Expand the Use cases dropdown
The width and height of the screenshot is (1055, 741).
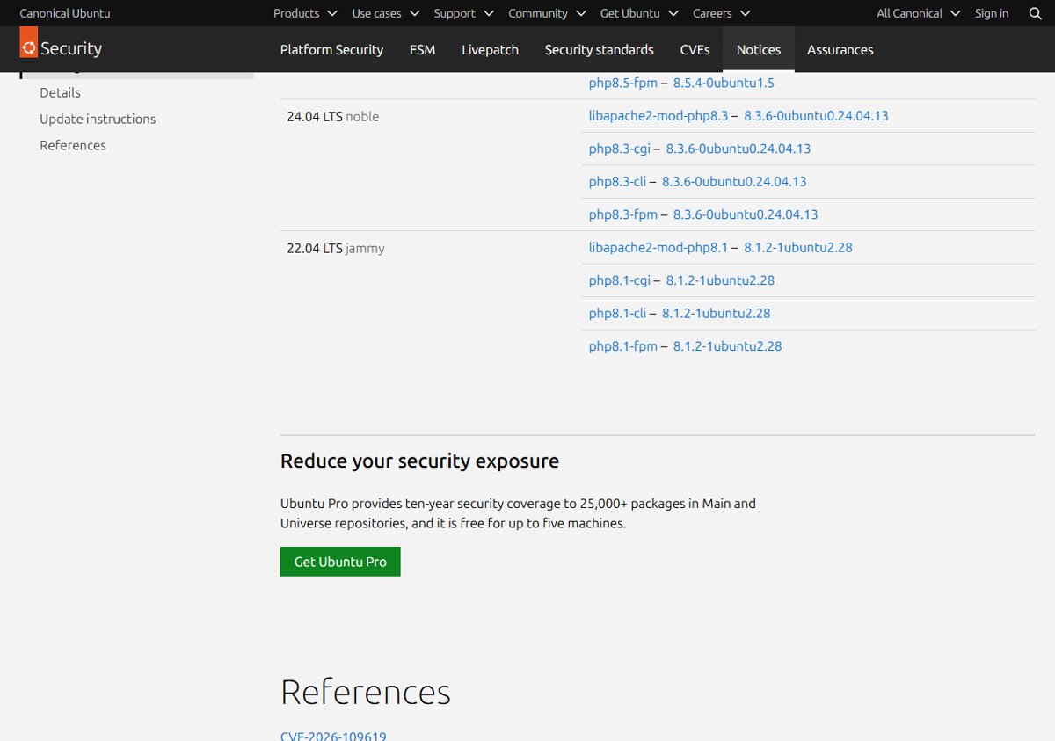point(386,13)
